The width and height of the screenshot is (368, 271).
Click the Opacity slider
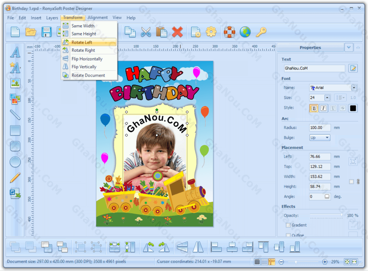coord(326,216)
